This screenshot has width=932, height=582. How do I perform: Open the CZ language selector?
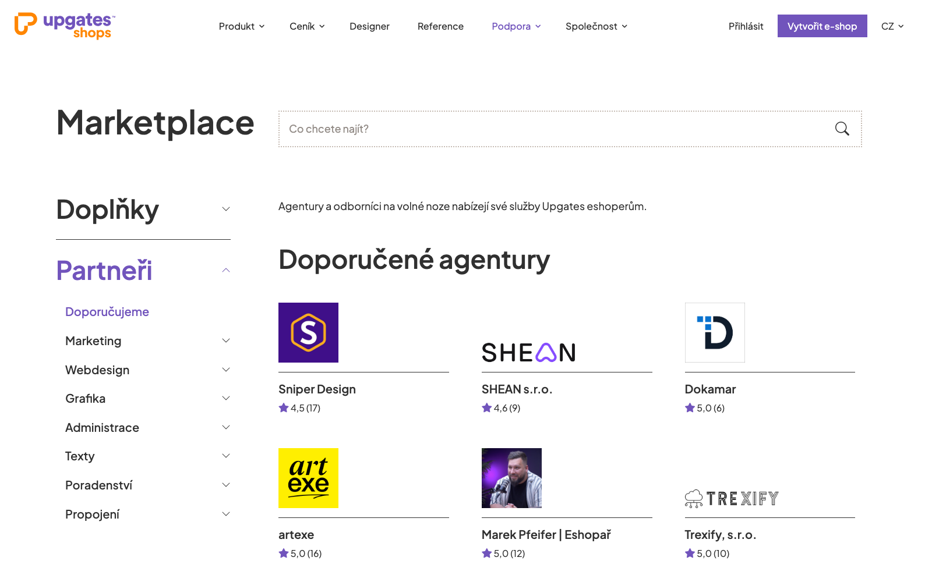(892, 26)
